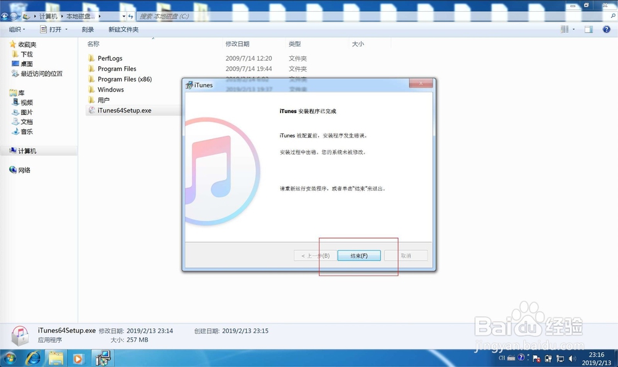Select 本地磁盘 in the address breadcrumb
The image size is (618, 367).
pyautogui.click(x=80, y=16)
